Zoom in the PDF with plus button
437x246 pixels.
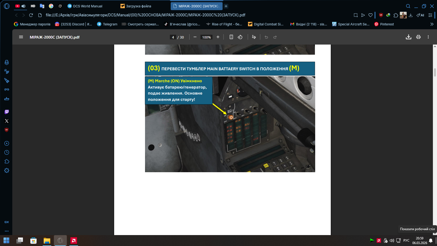[x=218, y=37]
